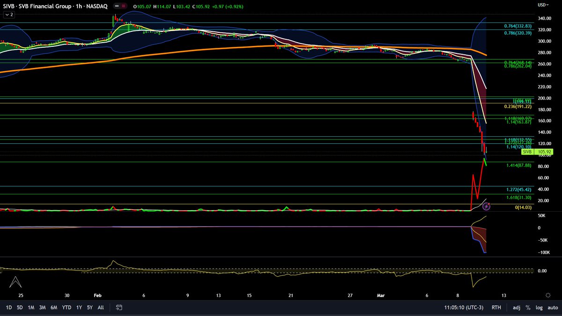Select the 1M time range
Viewport: 562px width, 316px height.
(x=31, y=308)
